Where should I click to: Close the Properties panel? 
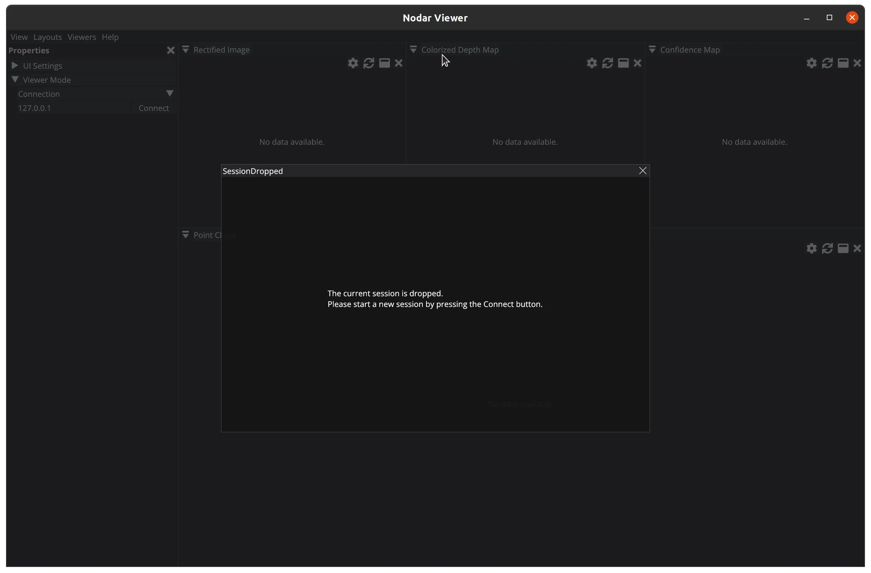171,51
